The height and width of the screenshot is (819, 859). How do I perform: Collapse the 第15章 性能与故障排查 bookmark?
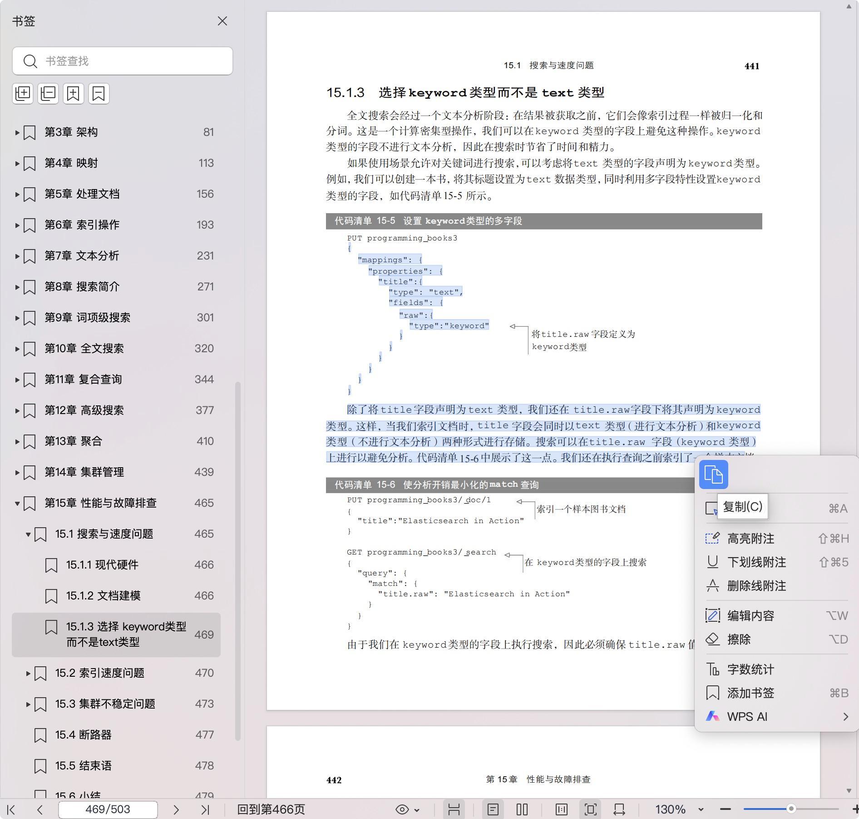(x=17, y=503)
